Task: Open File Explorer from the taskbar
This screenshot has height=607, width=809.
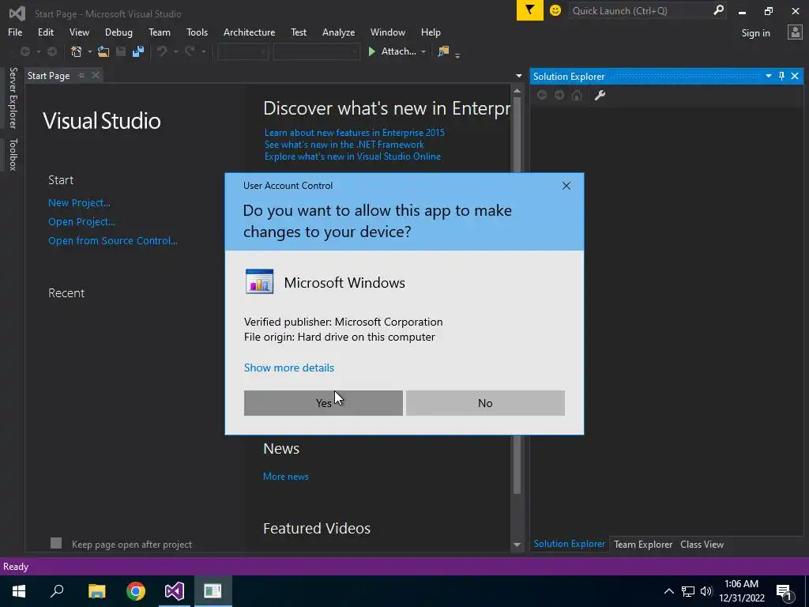Action: (x=96, y=591)
